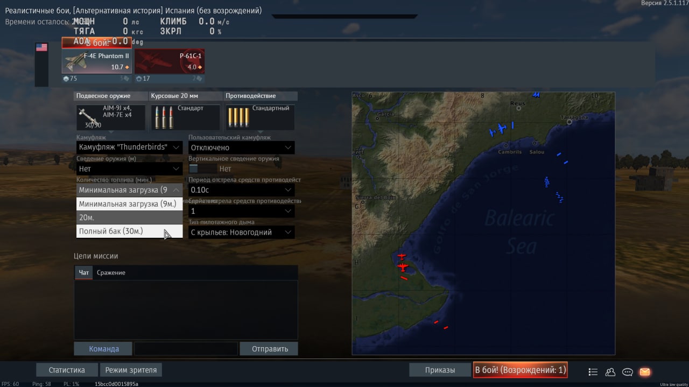Click the Reus city marker on map
The image size is (689, 387).
click(517, 108)
